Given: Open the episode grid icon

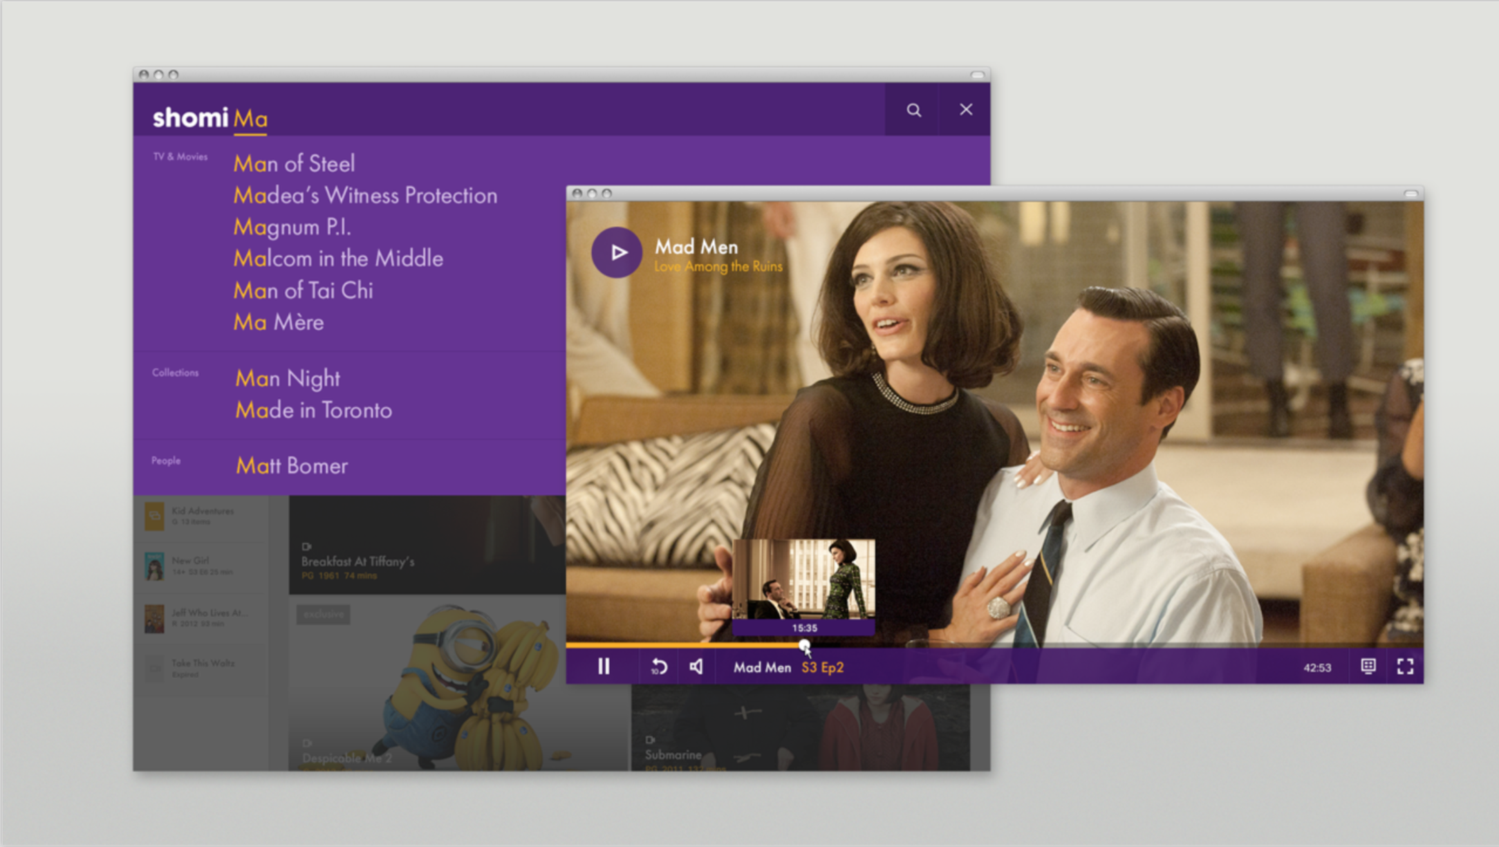Looking at the screenshot, I should coord(1368,666).
